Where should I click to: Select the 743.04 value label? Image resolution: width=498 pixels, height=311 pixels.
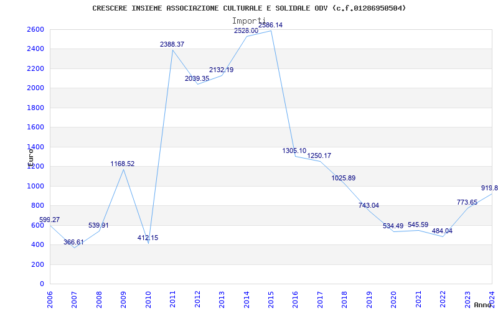pyautogui.click(x=369, y=205)
